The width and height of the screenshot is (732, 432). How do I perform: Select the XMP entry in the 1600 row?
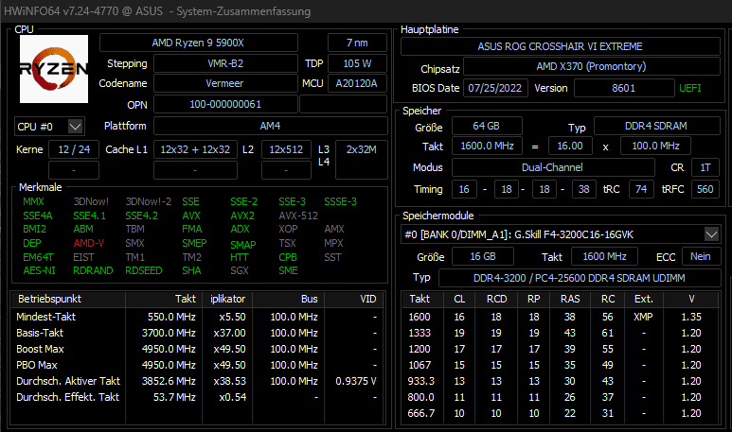point(643,317)
